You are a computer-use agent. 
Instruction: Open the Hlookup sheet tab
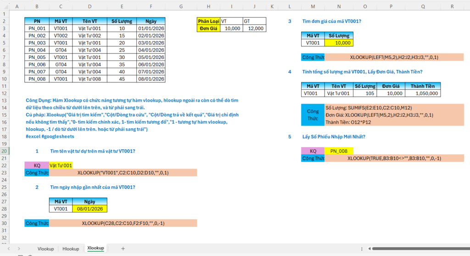click(70, 249)
